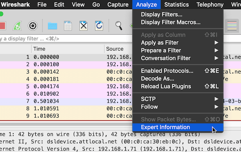Screen dimensions: 241x152
Task: Expand the Follow submenu
Action: [178, 107]
